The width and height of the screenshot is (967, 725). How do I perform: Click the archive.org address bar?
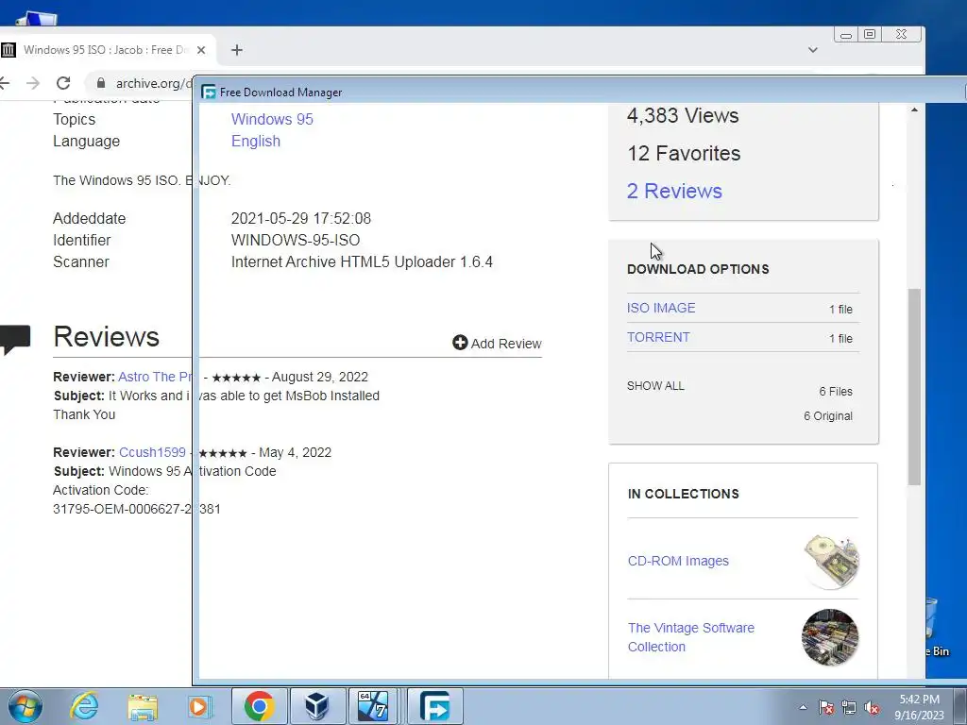click(141, 83)
